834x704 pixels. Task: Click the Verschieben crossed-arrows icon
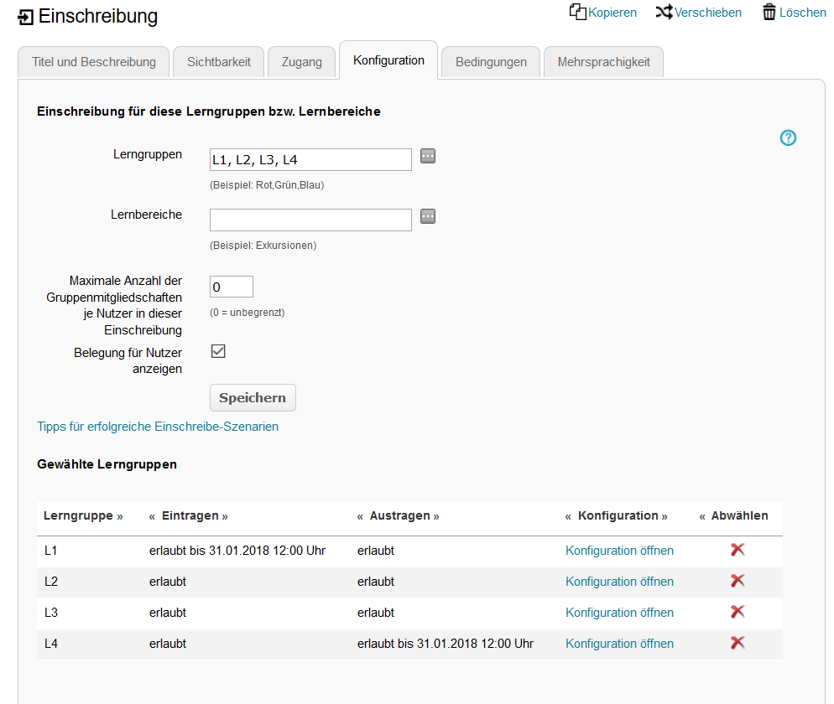tap(665, 13)
